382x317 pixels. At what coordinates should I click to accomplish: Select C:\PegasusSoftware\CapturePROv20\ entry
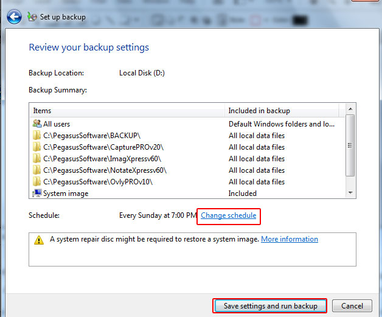tap(103, 147)
